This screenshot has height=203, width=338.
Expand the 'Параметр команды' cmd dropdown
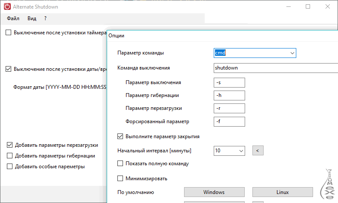[x=292, y=53]
